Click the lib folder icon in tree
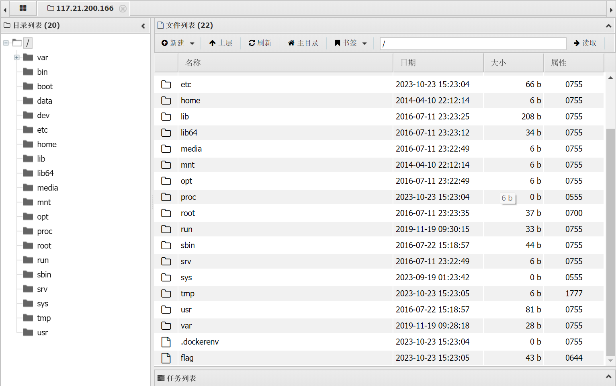 [28, 158]
